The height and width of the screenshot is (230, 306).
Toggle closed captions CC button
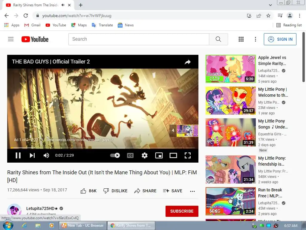coord(130,155)
